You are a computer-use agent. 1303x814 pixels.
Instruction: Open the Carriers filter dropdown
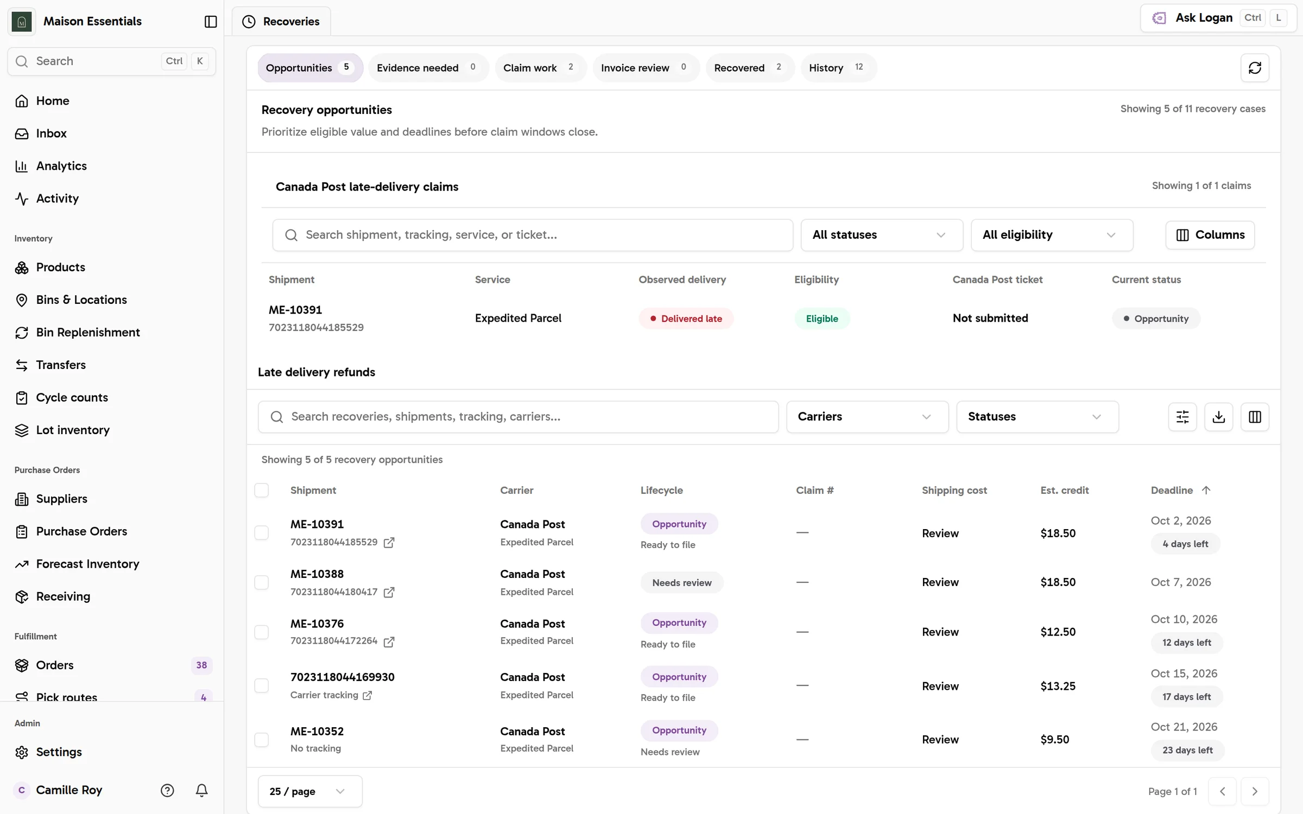click(867, 417)
